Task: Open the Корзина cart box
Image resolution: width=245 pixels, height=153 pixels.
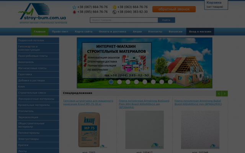Action: (216, 5)
